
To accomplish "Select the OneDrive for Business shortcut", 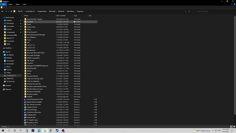I will pos(34,112).
